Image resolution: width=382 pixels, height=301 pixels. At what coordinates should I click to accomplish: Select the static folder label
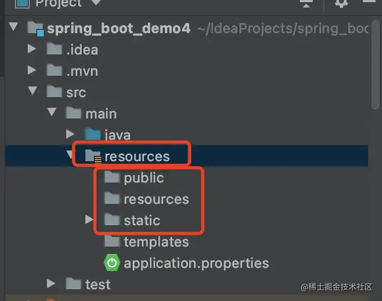point(142,220)
